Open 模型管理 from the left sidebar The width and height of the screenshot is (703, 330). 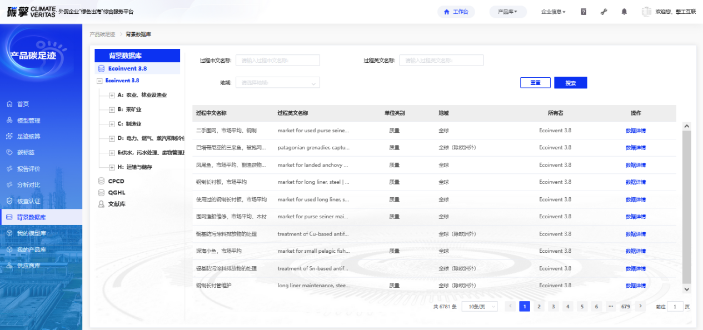tap(28, 120)
